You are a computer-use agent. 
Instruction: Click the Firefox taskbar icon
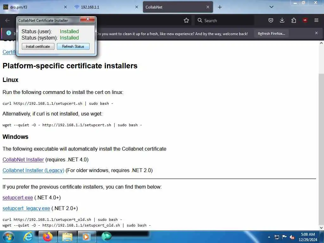(47, 237)
